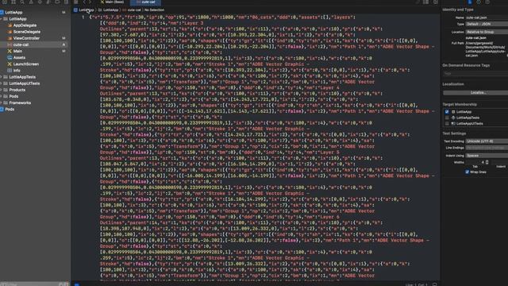Open the file inspector tab icon
The height and width of the screenshot is (286, 508).
point(470,2)
